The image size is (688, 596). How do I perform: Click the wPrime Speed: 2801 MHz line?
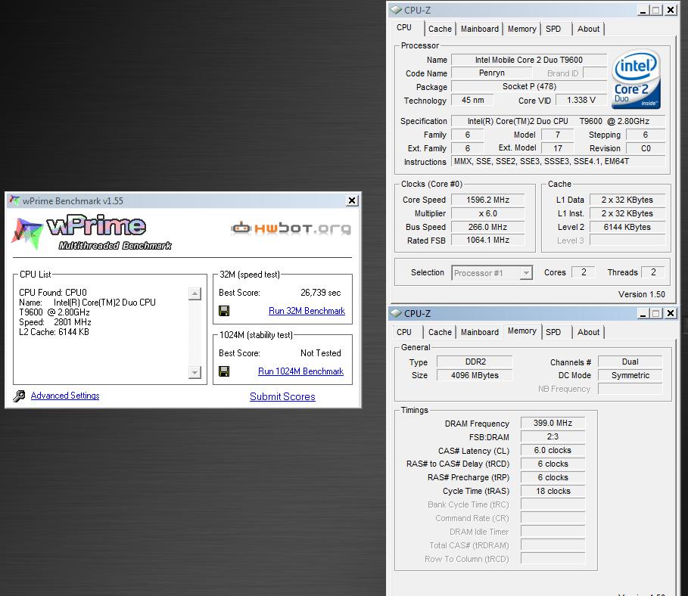(54, 322)
